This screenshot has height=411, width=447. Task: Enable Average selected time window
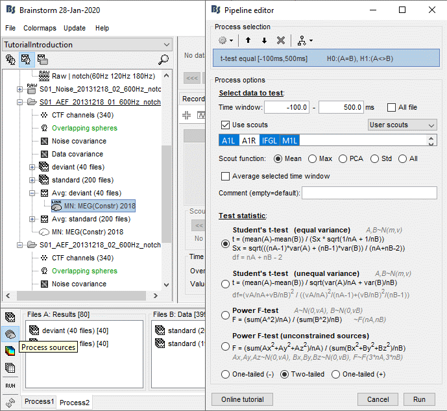point(225,176)
